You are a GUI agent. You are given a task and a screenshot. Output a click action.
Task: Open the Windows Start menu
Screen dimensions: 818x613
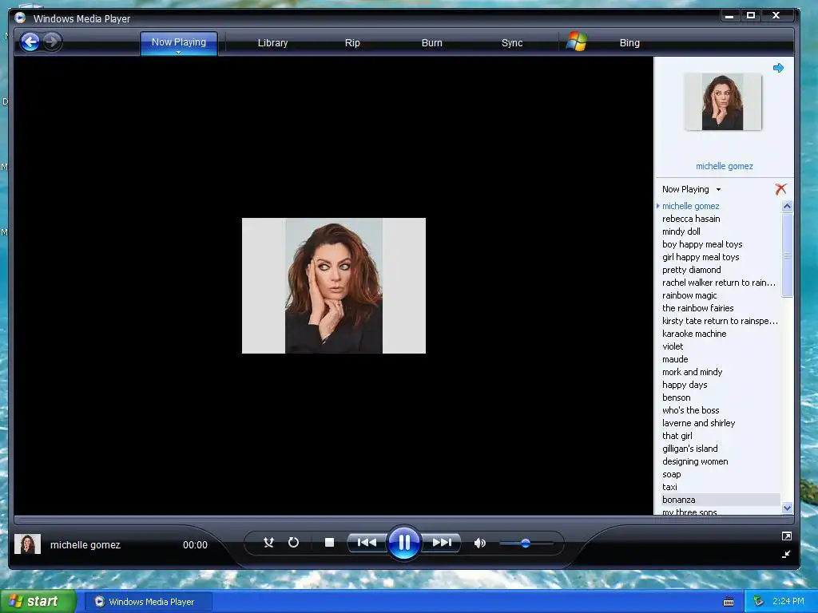coord(38,601)
